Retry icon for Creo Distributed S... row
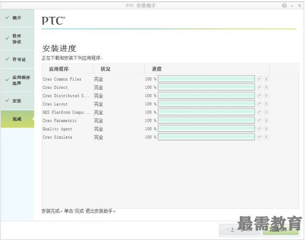 (259, 95)
